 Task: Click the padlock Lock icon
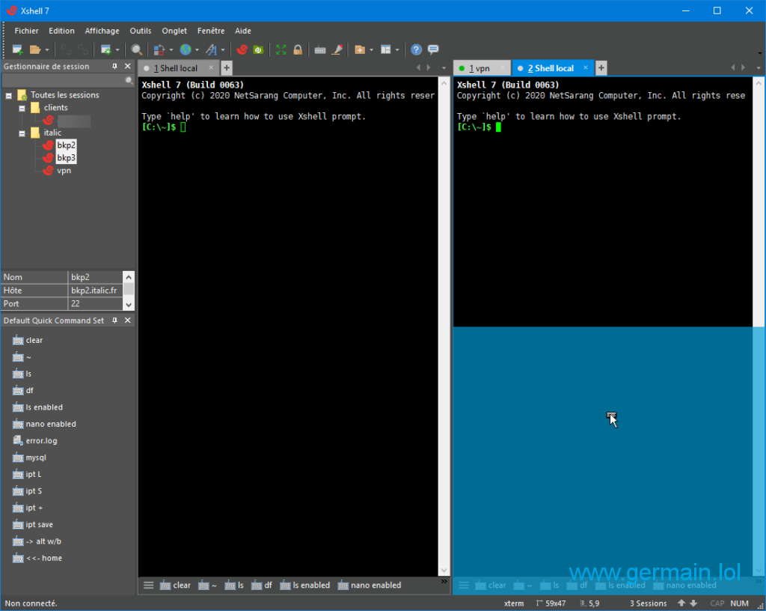[x=298, y=50]
